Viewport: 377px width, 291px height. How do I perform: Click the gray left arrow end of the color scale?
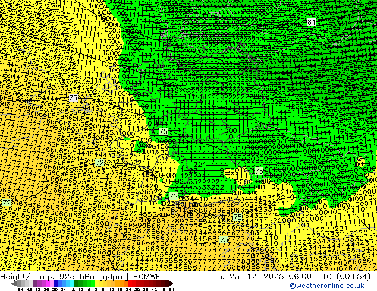[14, 284]
